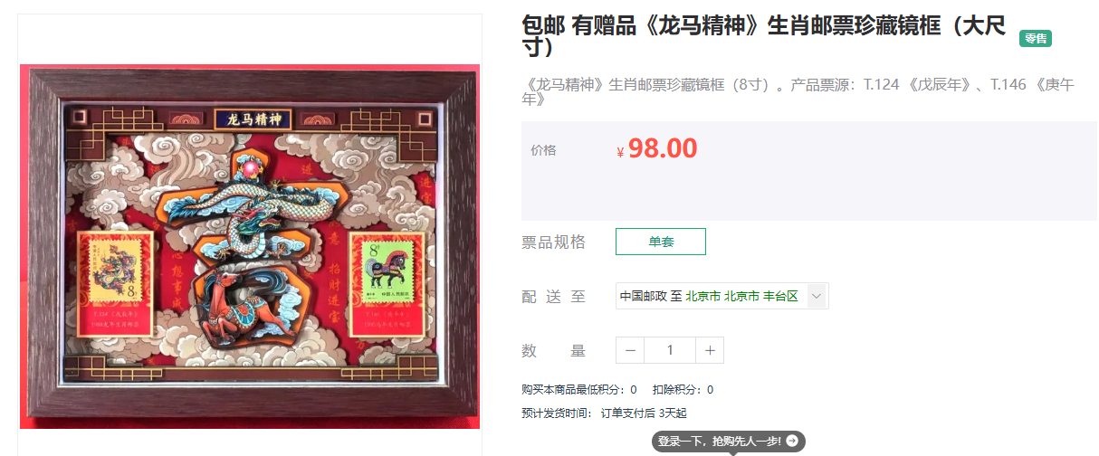Click the 扣除积分 deduction text
The image size is (1099, 456).
pyautogui.click(x=683, y=390)
